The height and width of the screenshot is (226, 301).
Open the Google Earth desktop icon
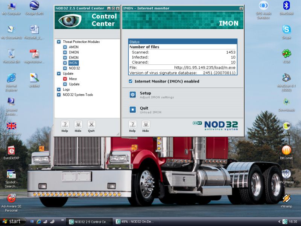pyautogui.click(x=34, y=6)
